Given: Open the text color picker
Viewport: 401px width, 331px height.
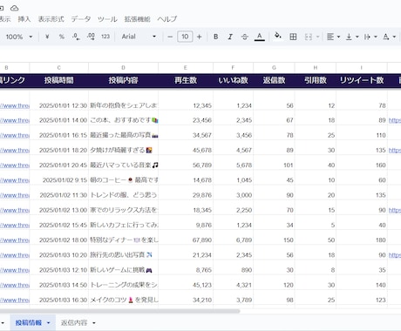Looking at the screenshot, I should [x=260, y=37].
